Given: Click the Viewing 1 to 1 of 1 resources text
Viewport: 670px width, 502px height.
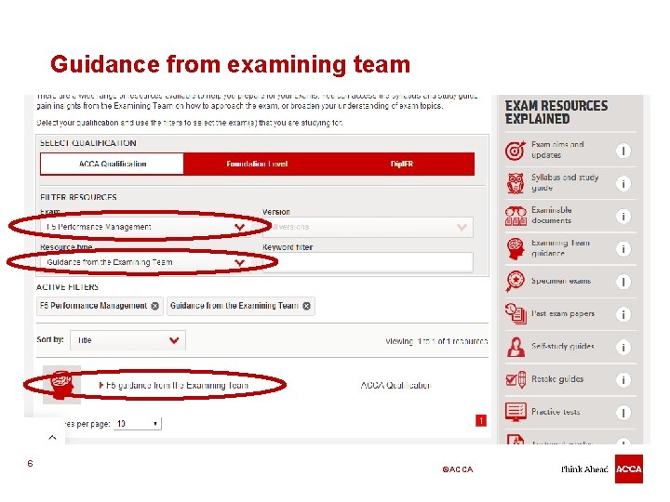Looking at the screenshot, I should pos(436,341).
